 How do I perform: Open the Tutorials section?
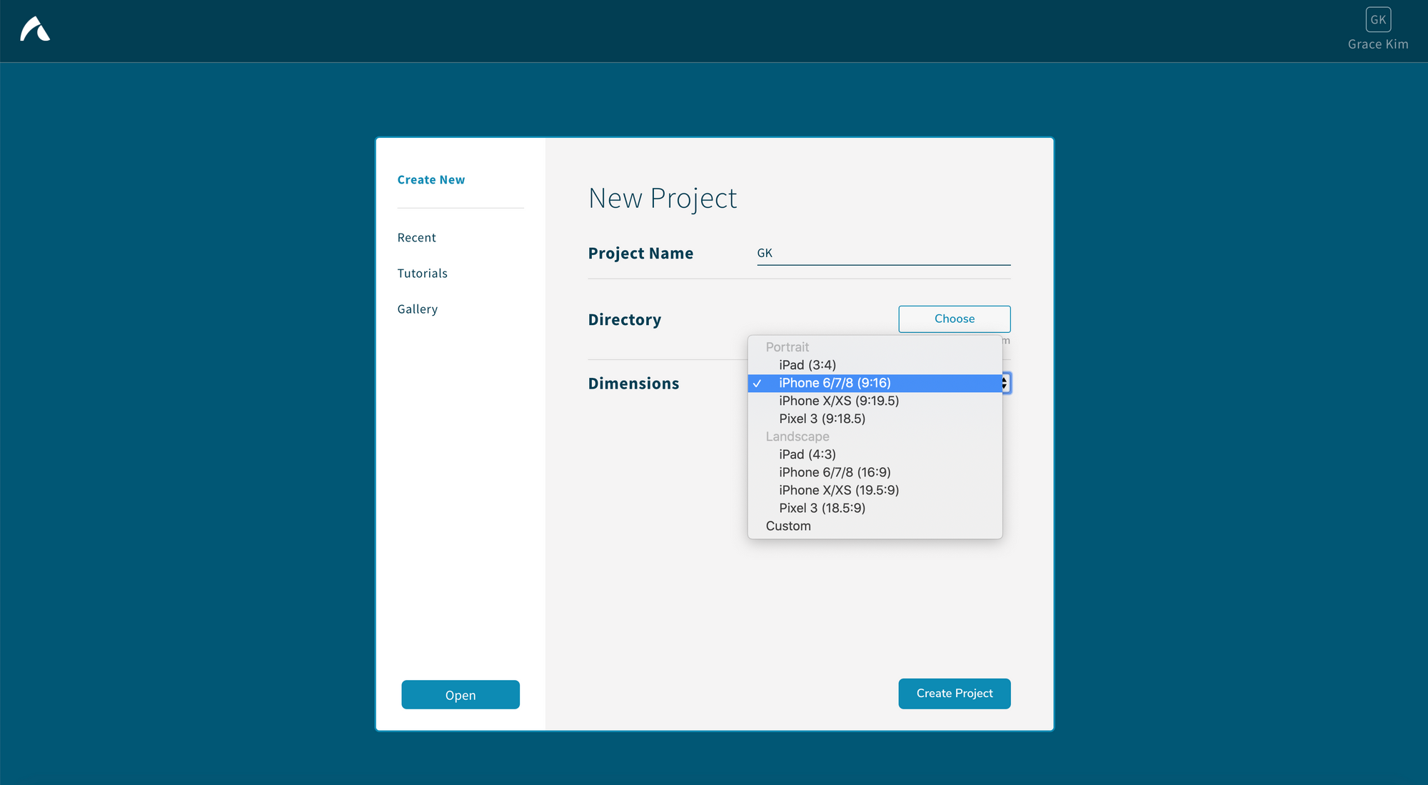click(x=422, y=274)
